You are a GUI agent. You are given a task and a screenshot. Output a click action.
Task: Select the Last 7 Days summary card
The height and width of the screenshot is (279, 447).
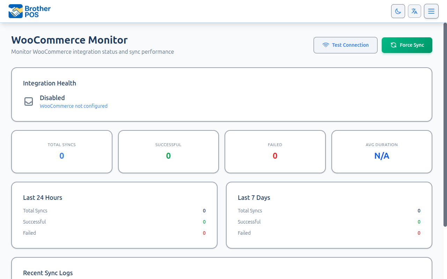coord(329,215)
